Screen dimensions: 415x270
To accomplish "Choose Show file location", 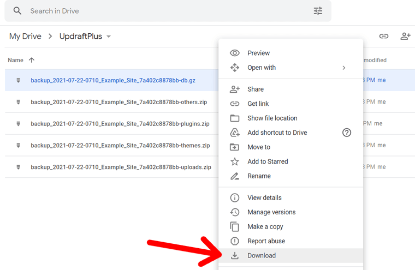I will 290,118.
